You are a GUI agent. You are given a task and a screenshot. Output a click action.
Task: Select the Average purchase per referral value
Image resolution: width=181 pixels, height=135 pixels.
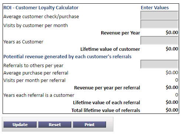(172, 73)
